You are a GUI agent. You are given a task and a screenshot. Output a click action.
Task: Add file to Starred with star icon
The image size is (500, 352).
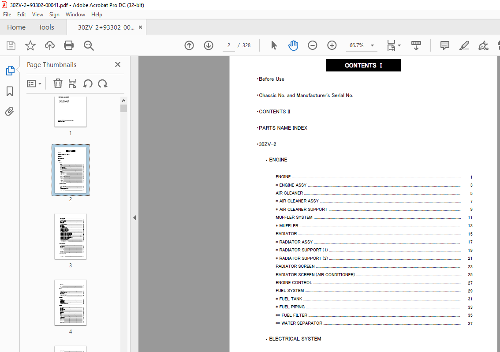[30, 45]
